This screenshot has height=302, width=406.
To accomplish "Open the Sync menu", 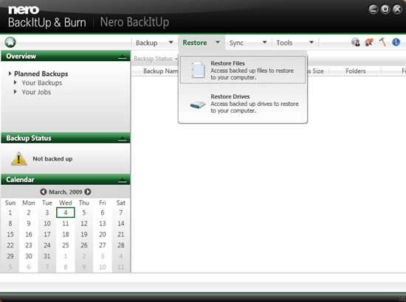I will 236,43.
